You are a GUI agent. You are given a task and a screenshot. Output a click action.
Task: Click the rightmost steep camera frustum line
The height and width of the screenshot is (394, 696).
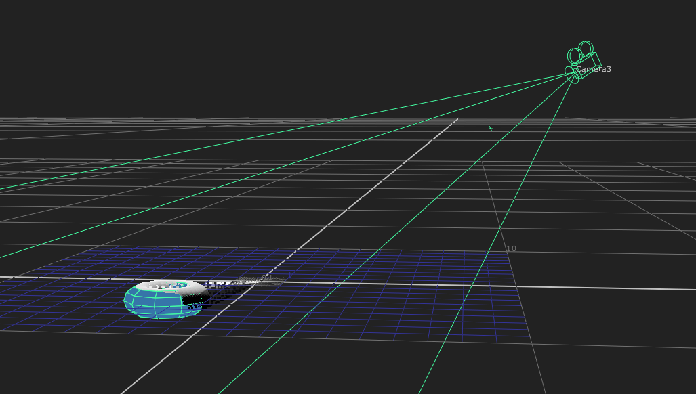click(x=497, y=234)
